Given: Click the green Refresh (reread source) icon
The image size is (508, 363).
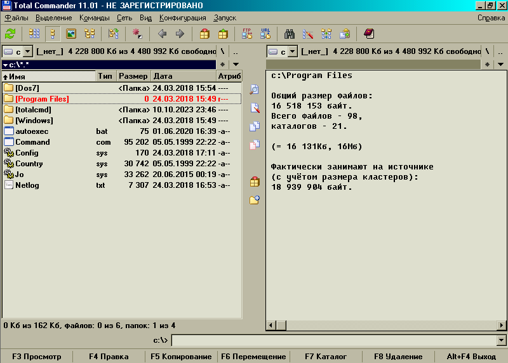Looking at the screenshot, I should [10, 34].
